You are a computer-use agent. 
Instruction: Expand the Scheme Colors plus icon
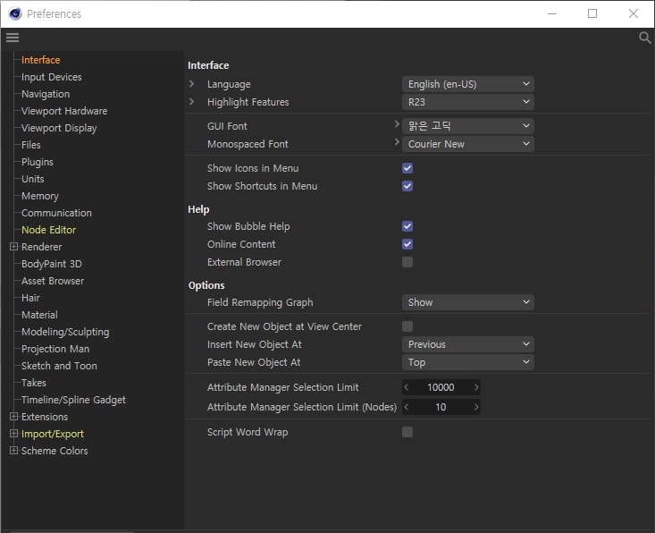tap(13, 451)
